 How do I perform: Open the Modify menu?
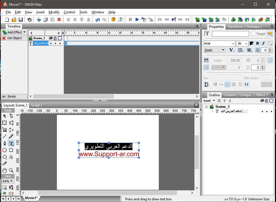coord(54,12)
